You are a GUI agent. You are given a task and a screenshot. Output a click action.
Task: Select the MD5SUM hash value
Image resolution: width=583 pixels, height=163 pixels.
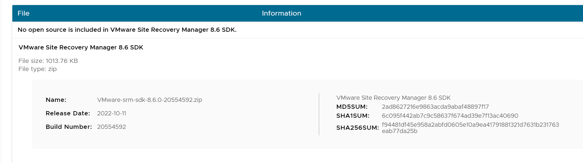point(435,107)
